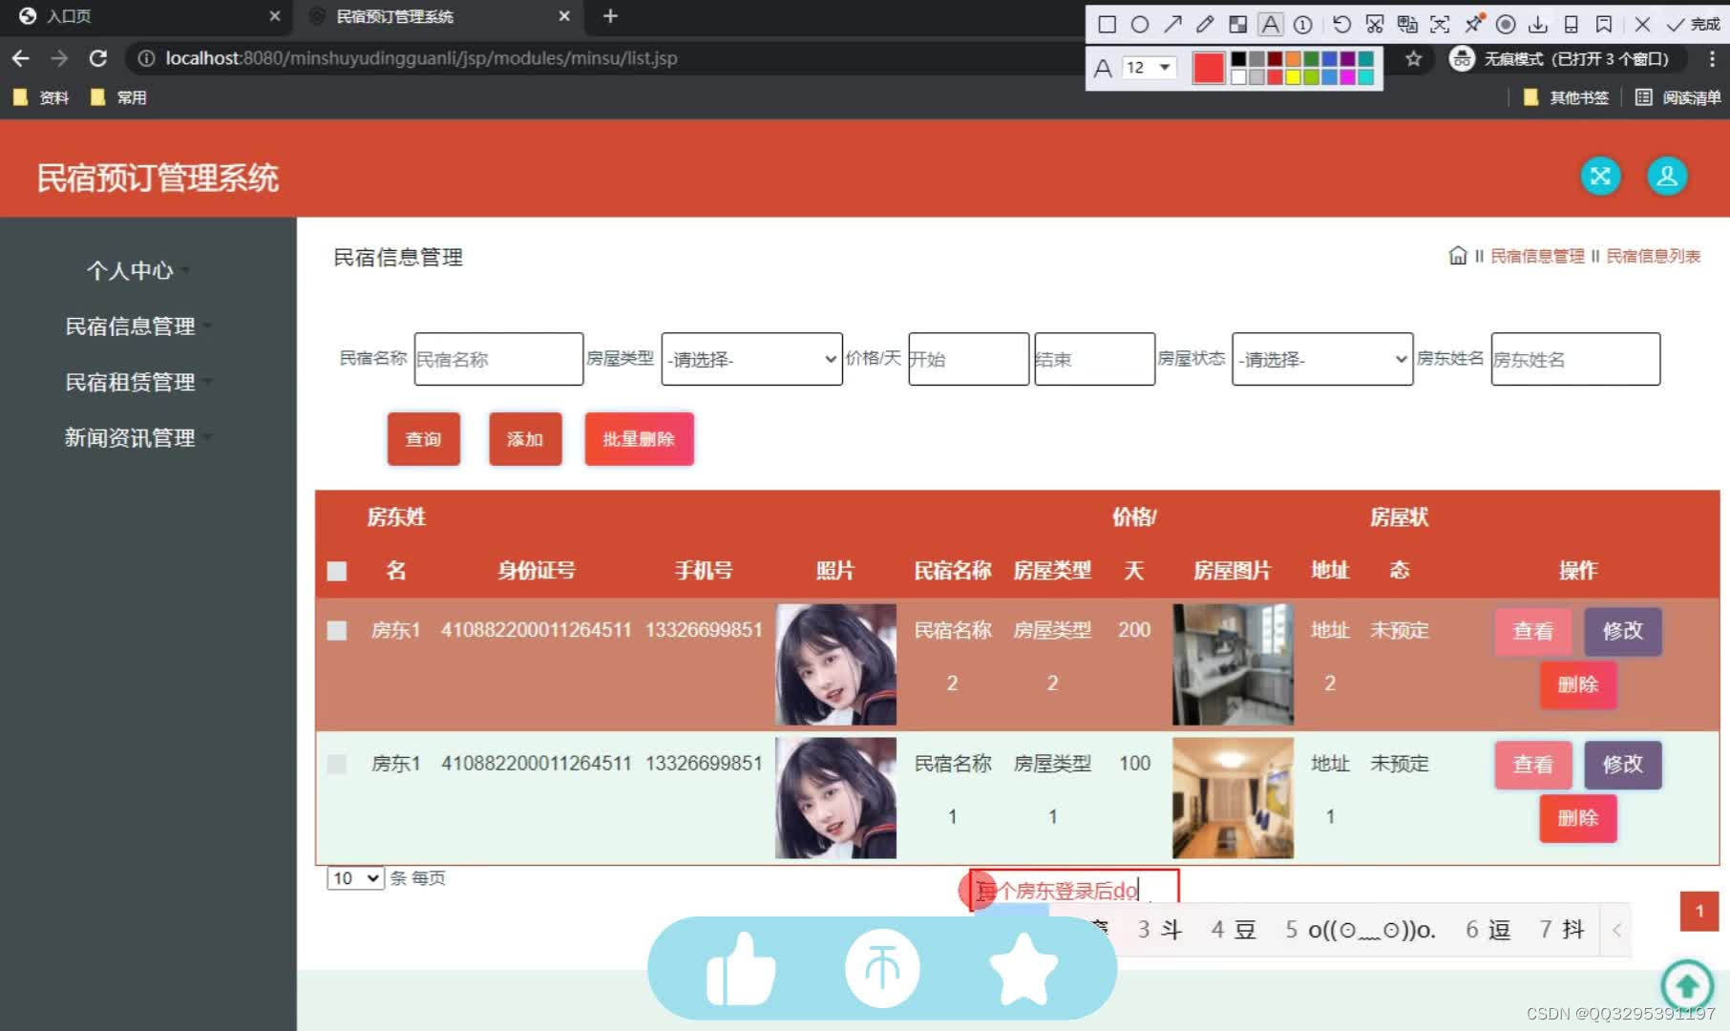Viewport: 1730px width, 1031px height.
Task: Pick the black color swatch
Action: [1238, 59]
